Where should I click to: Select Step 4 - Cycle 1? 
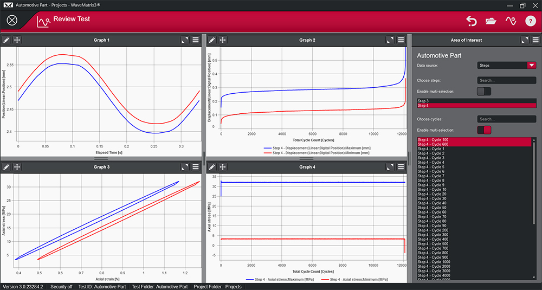(474, 149)
